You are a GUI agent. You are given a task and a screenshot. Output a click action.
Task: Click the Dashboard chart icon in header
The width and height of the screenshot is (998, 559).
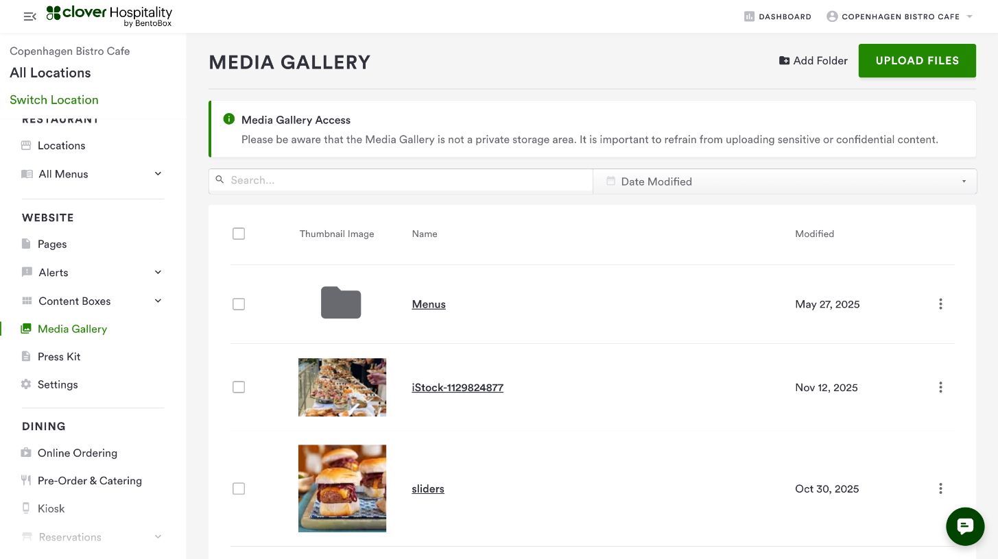(749, 16)
